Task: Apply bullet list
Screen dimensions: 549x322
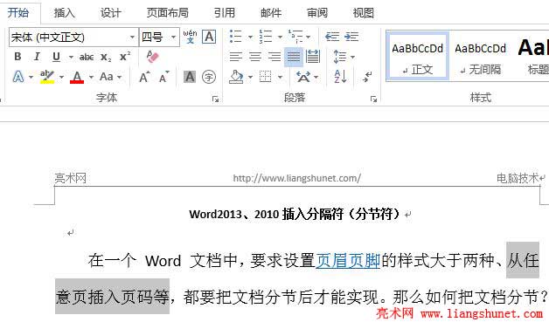Action: (235, 37)
